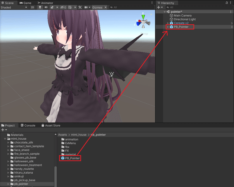The height and width of the screenshot is (187, 234).
Task: Click the Scene view search field
Action: tap(132, 7)
